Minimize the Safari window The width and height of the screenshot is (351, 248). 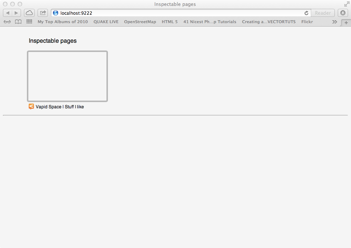tap(13, 4)
